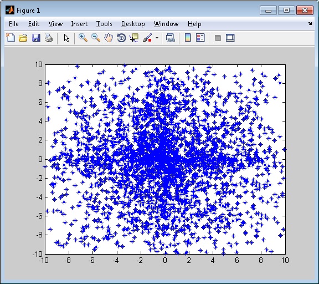Choose the Rotate 3D tool

121,38
